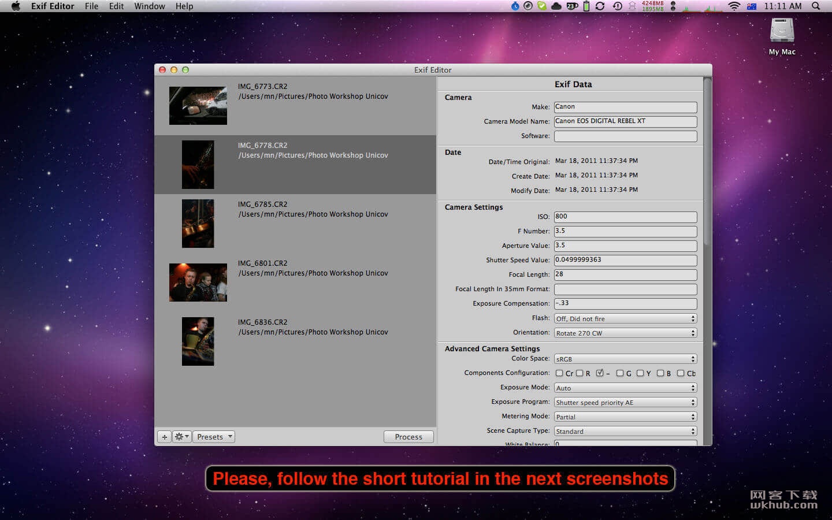Open the File menu
The width and height of the screenshot is (832, 520).
pos(91,6)
